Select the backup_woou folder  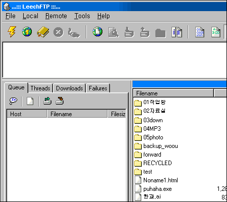coord(156,146)
